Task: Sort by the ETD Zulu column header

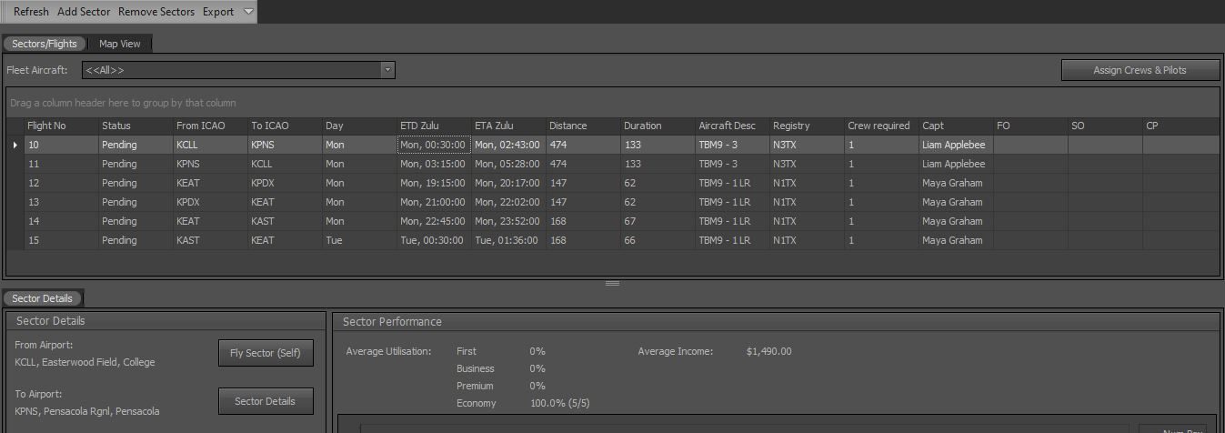Action: pos(434,126)
